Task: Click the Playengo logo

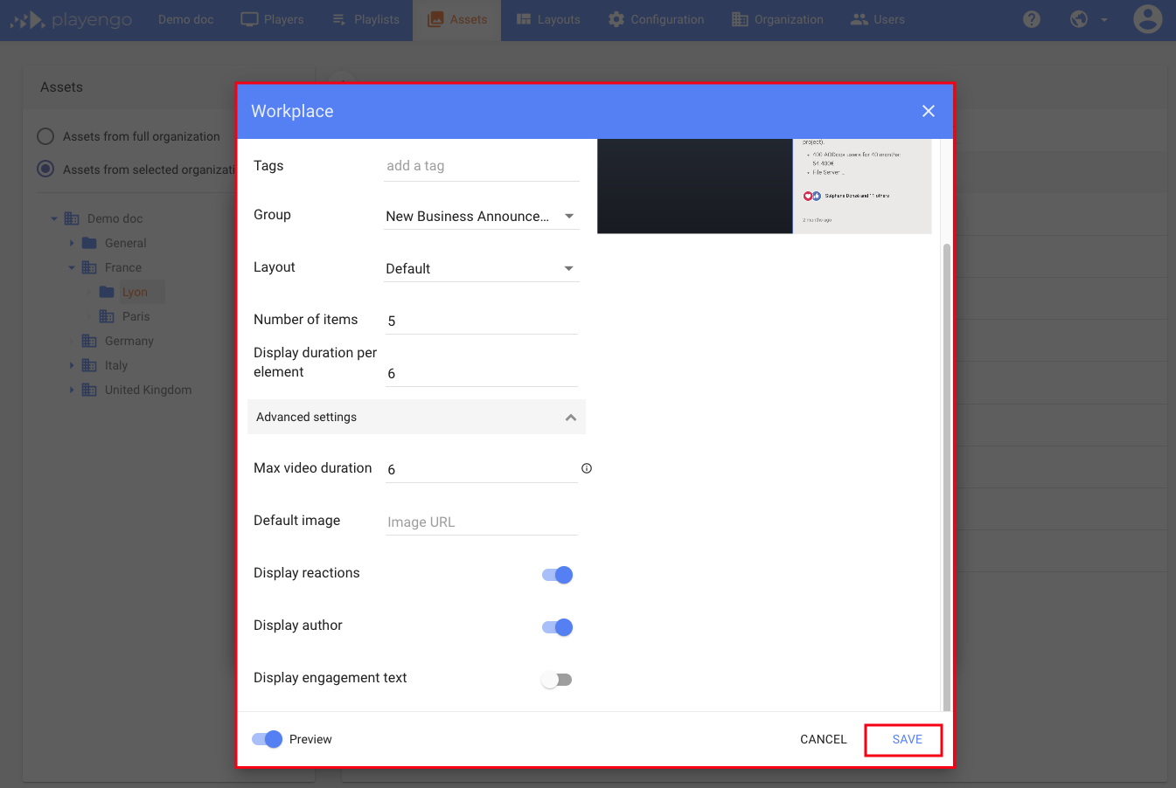Action: [x=71, y=19]
